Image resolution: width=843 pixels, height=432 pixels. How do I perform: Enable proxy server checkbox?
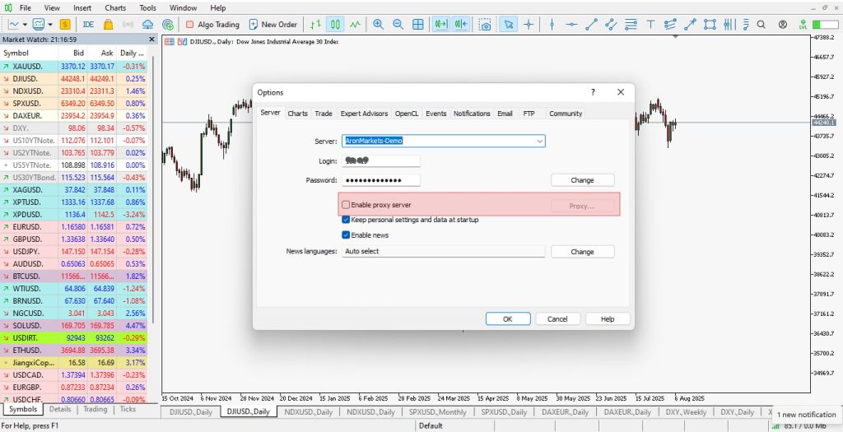coord(346,205)
